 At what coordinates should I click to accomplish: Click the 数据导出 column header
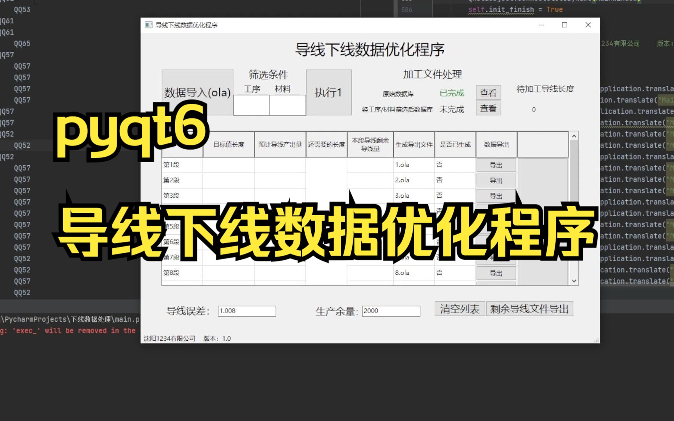(x=497, y=145)
